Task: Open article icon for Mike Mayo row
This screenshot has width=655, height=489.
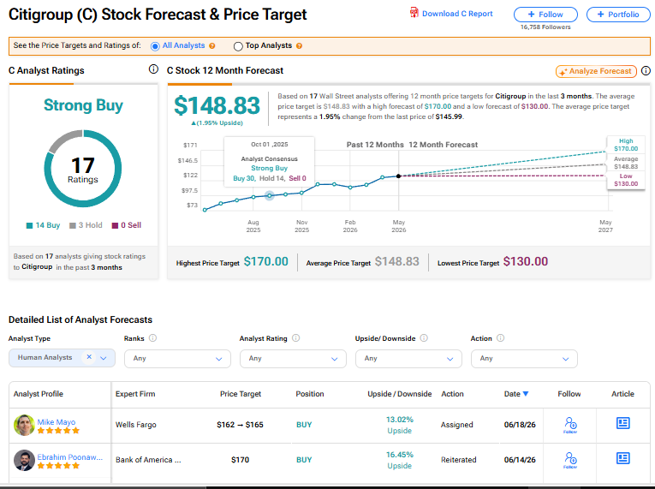Action: coord(622,423)
